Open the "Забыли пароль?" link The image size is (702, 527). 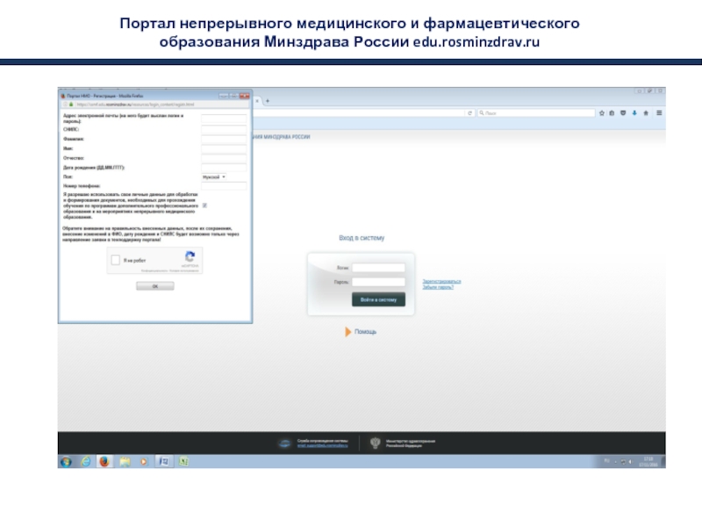438,287
